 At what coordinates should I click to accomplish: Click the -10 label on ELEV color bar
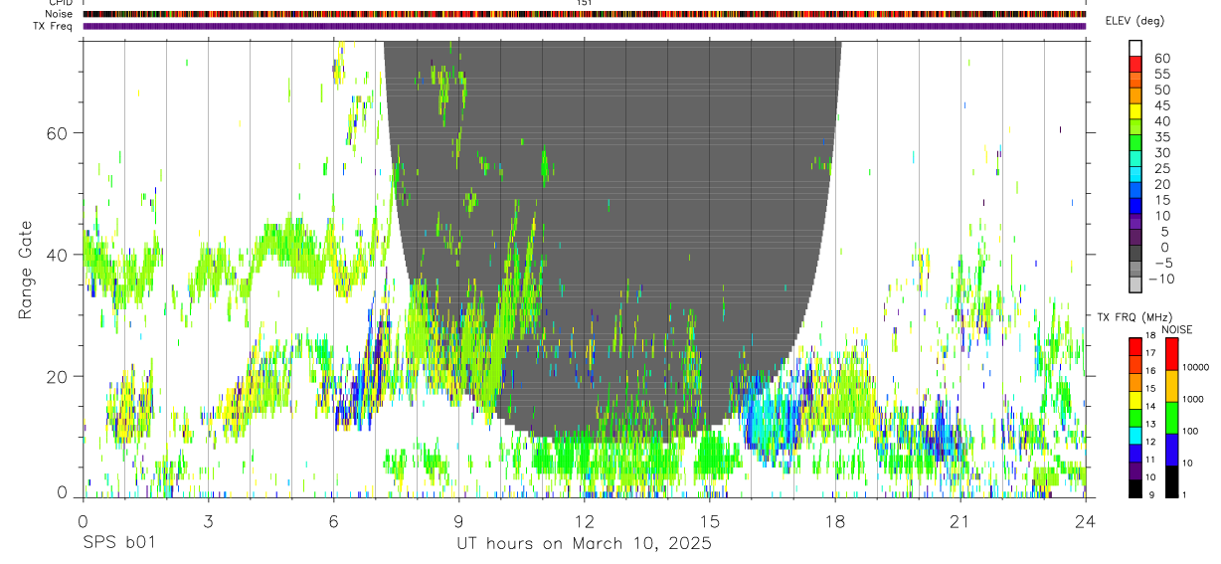(1160, 280)
